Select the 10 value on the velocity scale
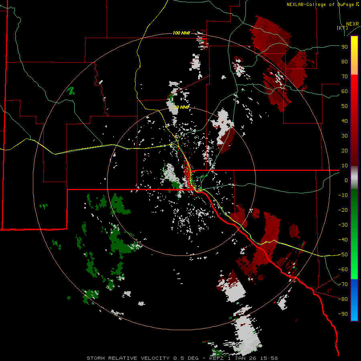 [345, 166]
